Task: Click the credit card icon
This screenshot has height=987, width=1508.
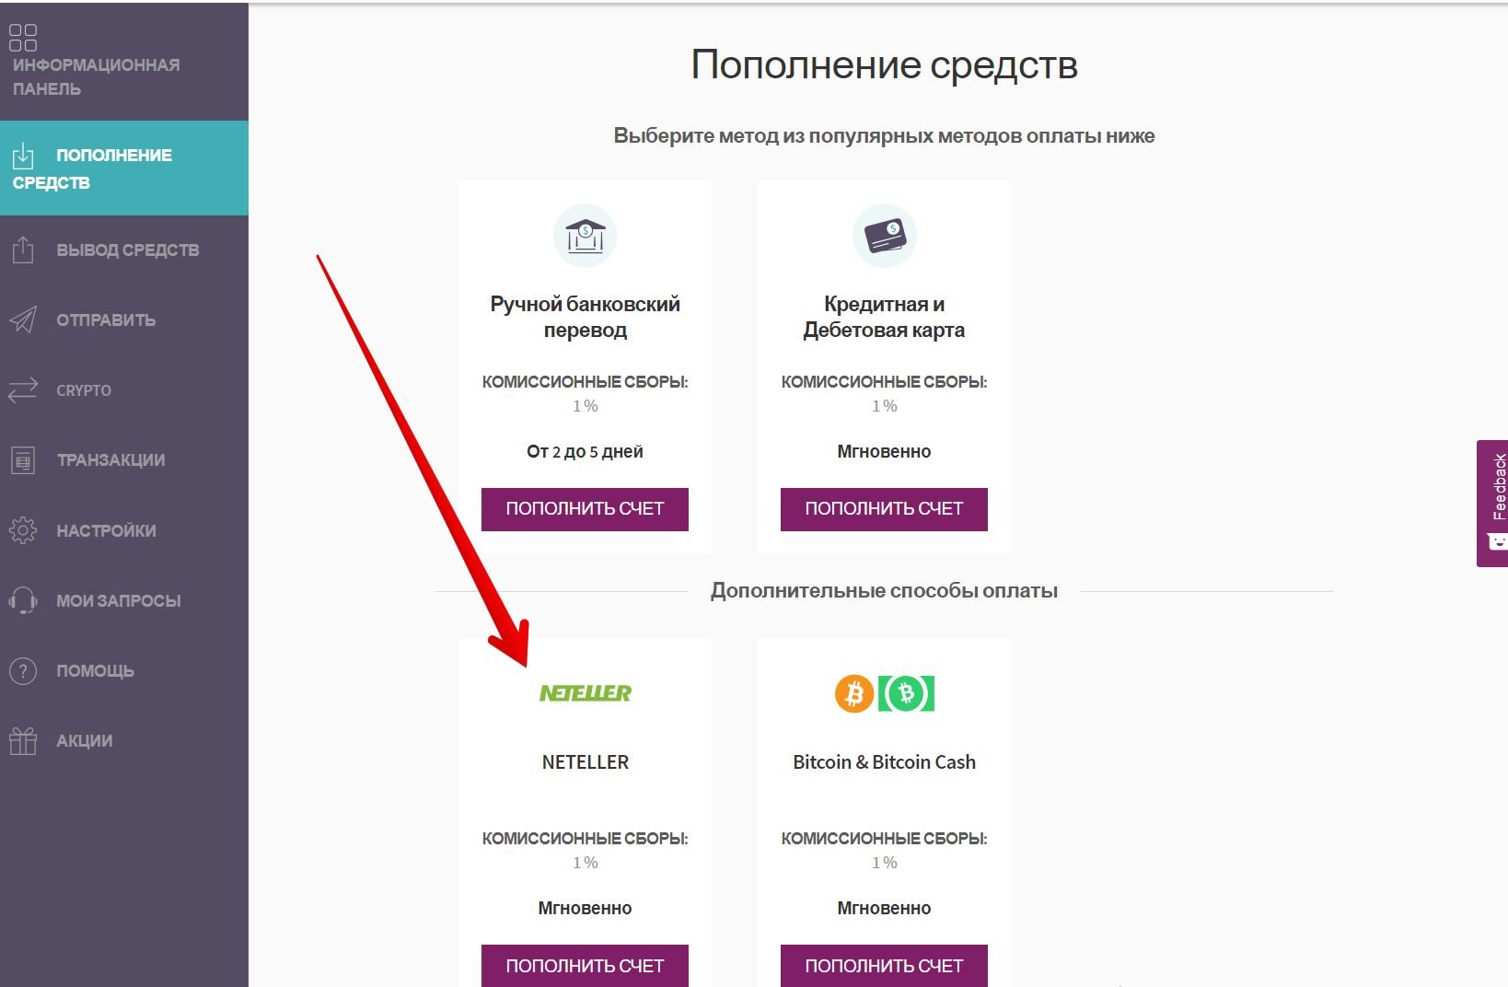Action: [884, 236]
